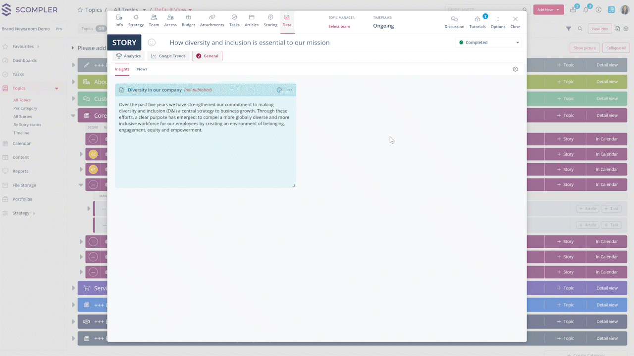Screen dimensions: 634x356
Task: Open the Add New dropdown
Action: click(x=548, y=9)
